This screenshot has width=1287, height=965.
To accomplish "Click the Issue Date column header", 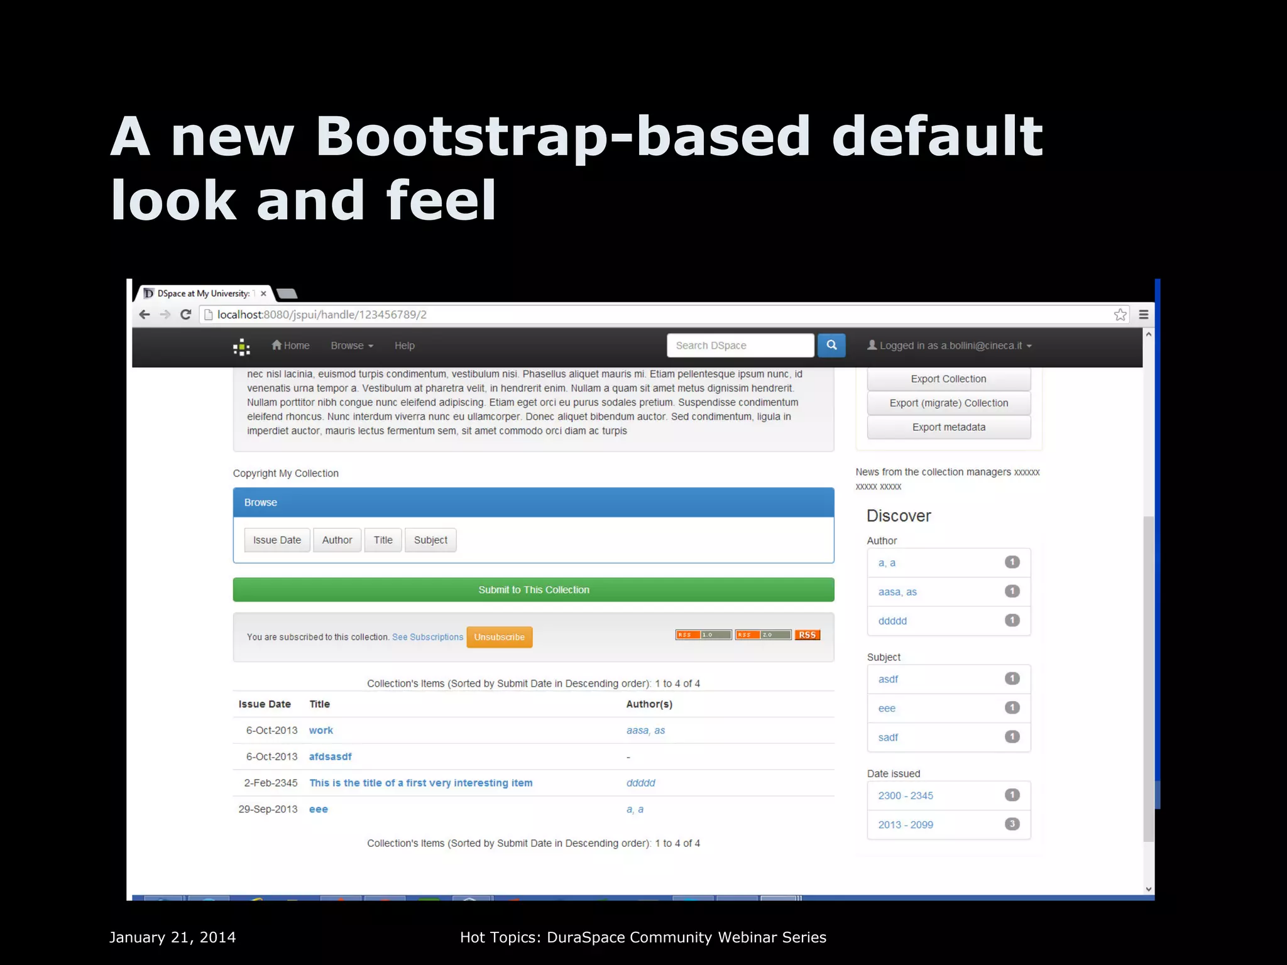I will 265,704.
